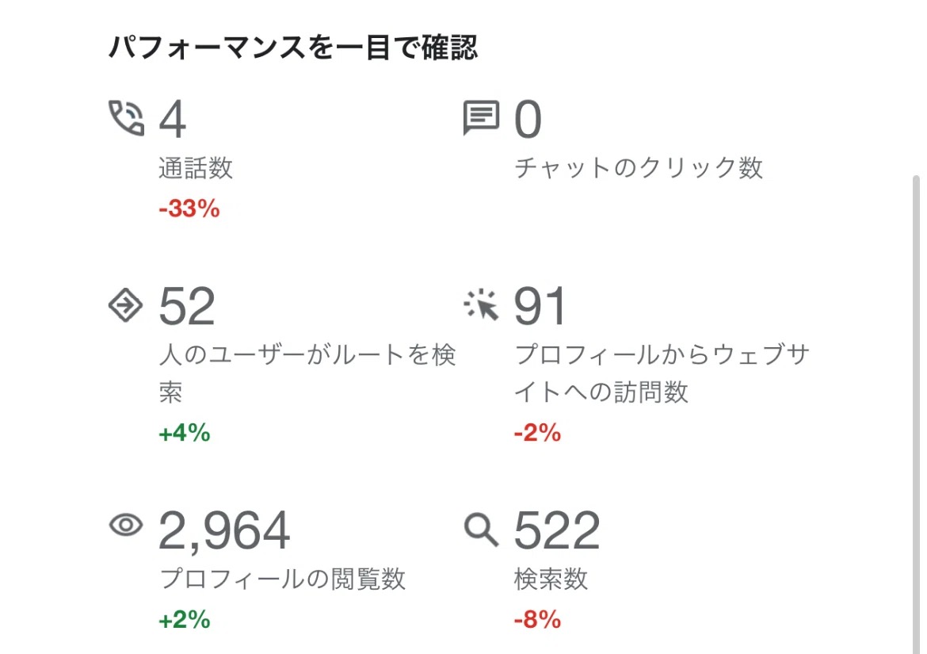Click the 522 searches number
927x654 pixels.
pyautogui.click(x=557, y=531)
